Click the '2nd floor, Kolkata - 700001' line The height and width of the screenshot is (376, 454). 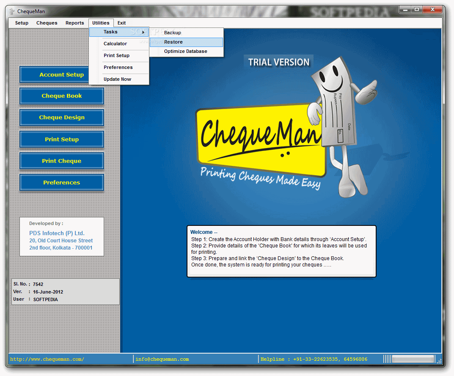61,248
